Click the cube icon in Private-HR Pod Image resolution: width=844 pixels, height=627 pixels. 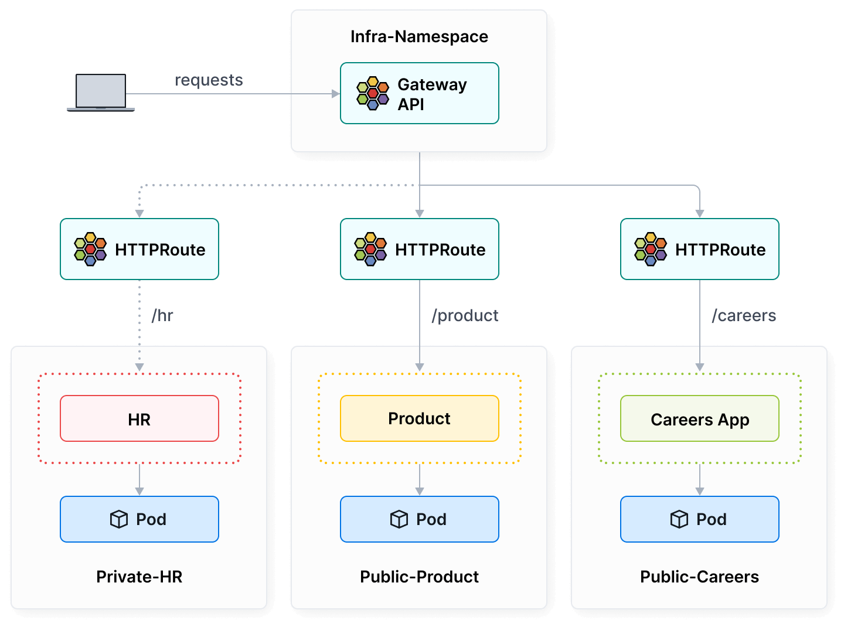119,519
